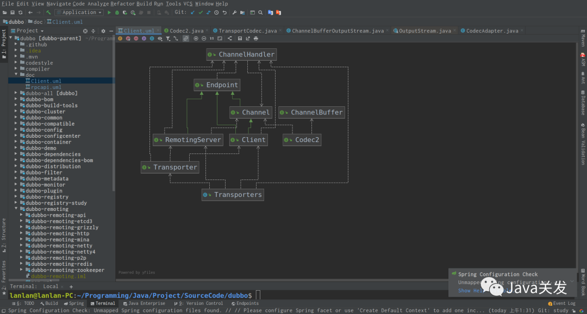Click the Save All floppy disk icon
Viewport: 587px width, 314px height.
pyautogui.click(x=13, y=12)
